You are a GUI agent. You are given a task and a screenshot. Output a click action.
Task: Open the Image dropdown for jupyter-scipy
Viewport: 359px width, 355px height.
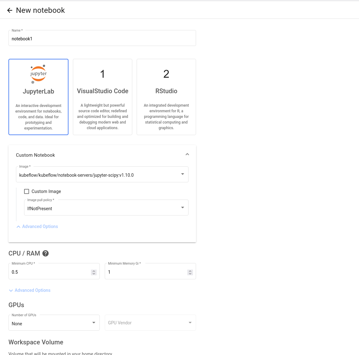102,175
